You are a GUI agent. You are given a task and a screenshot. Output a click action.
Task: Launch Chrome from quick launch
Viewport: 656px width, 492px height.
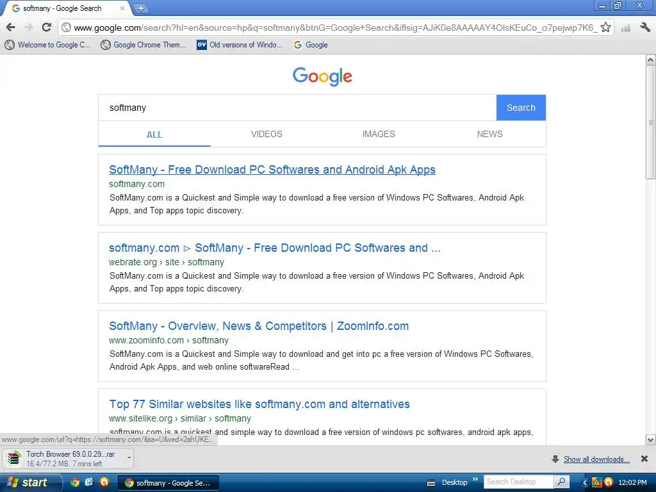tap(75, 482)
